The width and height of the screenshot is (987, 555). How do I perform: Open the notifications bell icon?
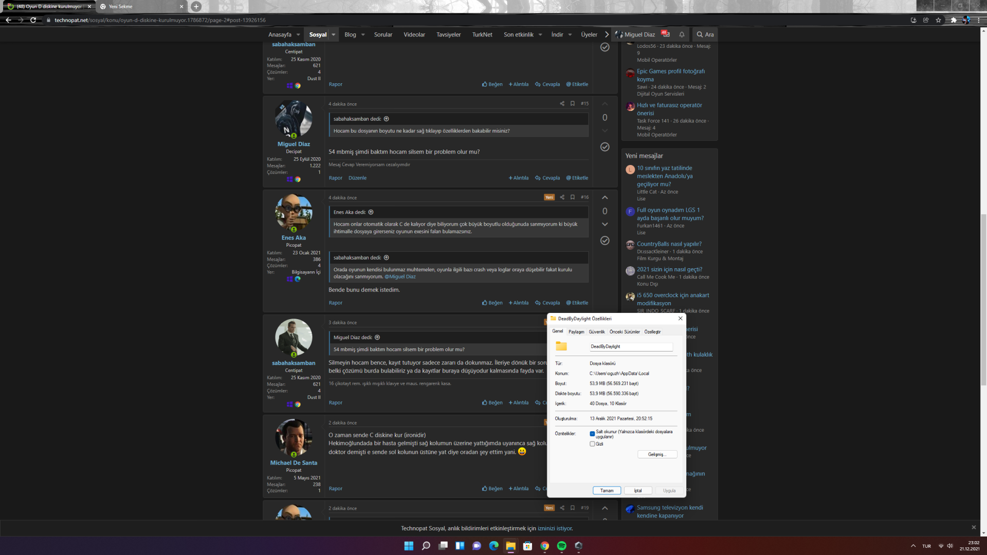[682, 34]
